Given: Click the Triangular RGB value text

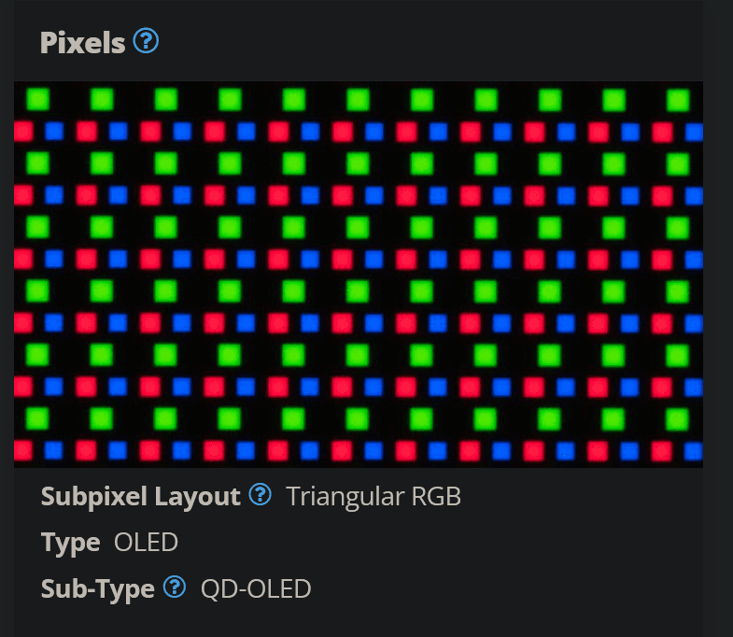Looking at the screenshot, I should coord(374,496).
